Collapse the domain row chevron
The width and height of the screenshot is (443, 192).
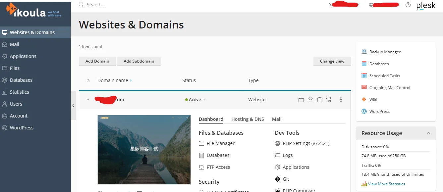coord(88,100)
